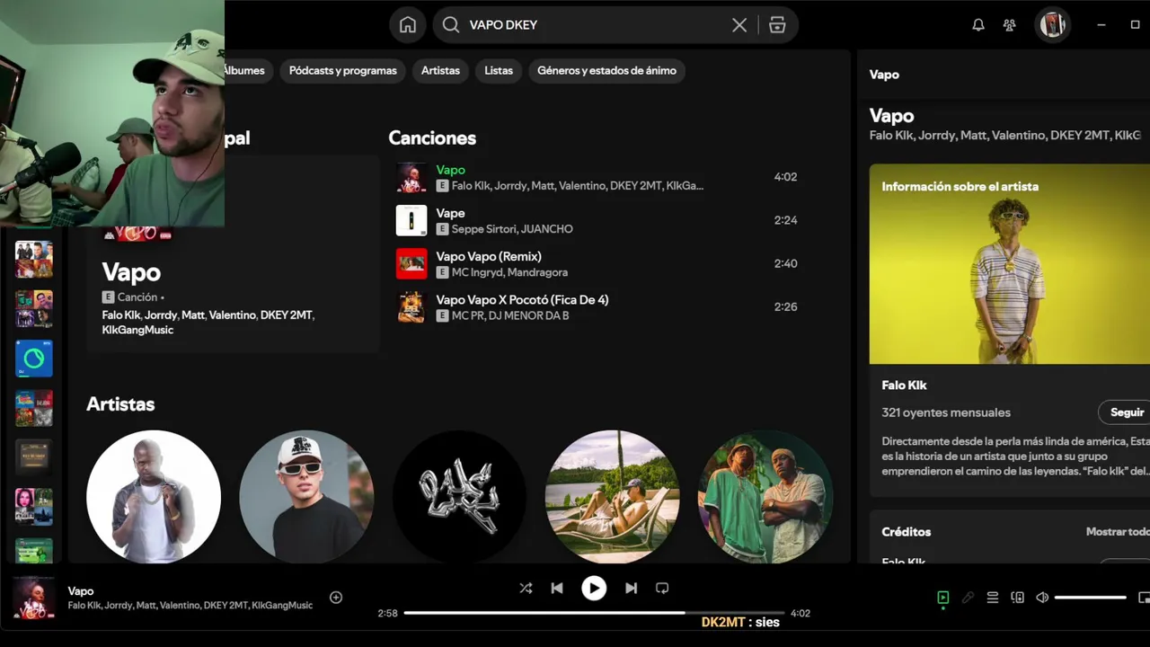Click the Vapo title in right panel
Image resolution: width=1150 pixels, height=647 pixels.
click(891, 116)
